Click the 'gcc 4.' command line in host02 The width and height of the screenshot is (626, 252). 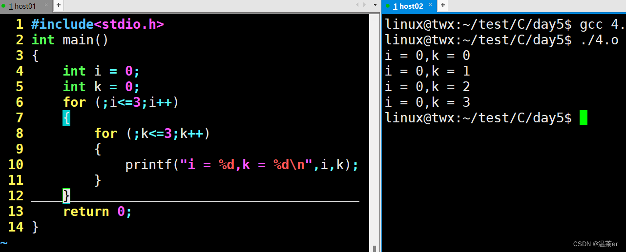(505, 24)
